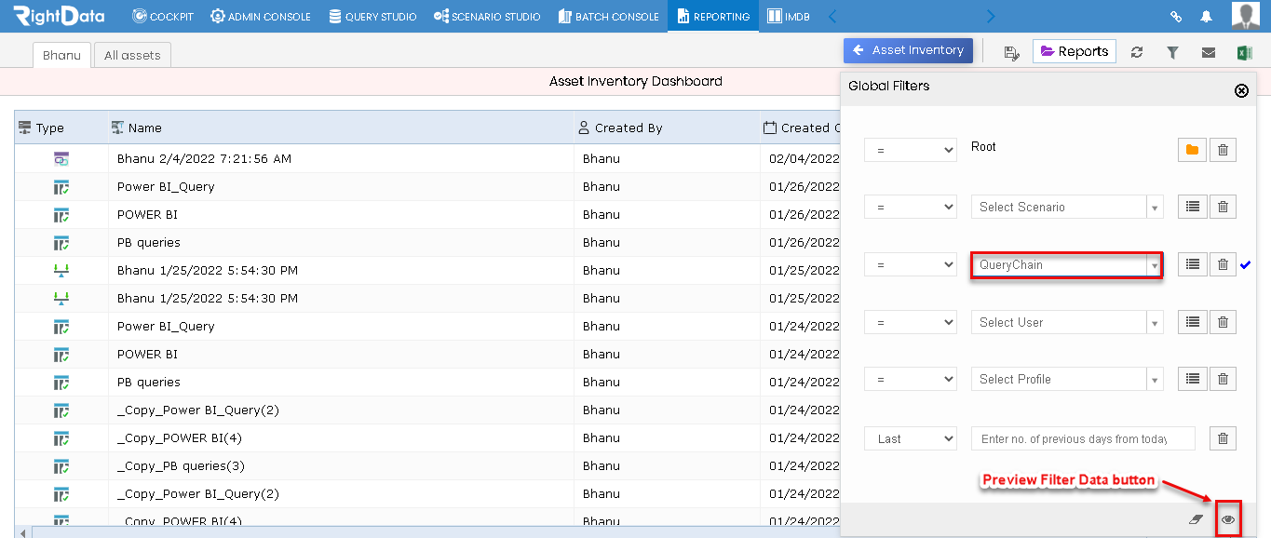Delete the Select Scenario filter
The height and width of the screenshot is (538, 1271).
pos(1224,207)
